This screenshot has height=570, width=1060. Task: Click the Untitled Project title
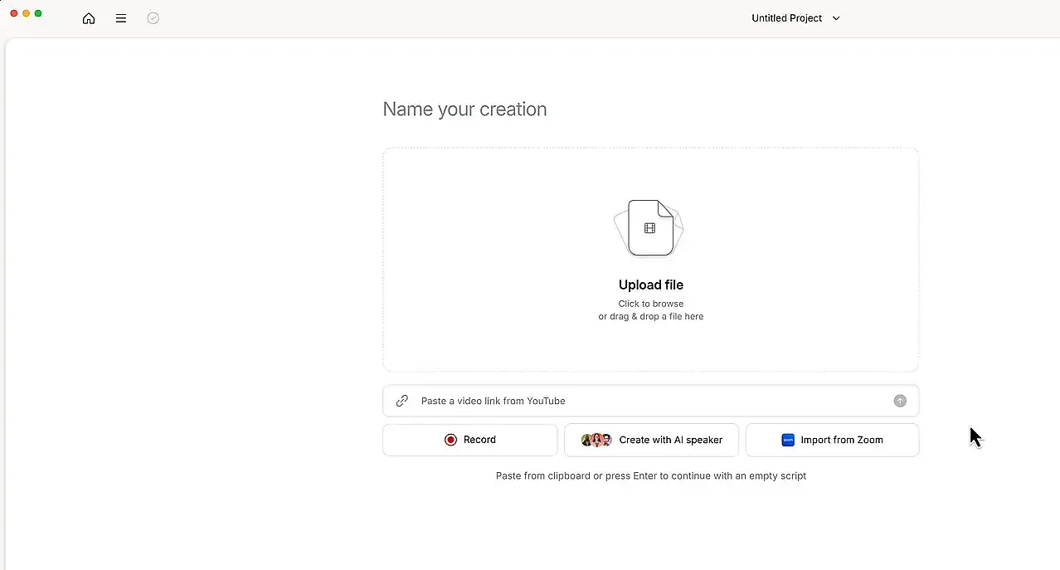point(786,18)
